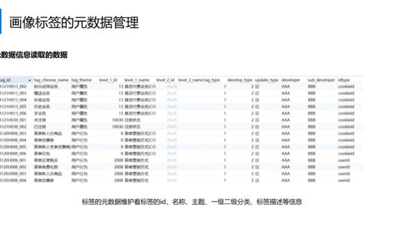The width and height of the screenshot is (396, 250).
Task: Click the first userid cell in idtype column
Action: pyautogui.click(x=344, y=160)
